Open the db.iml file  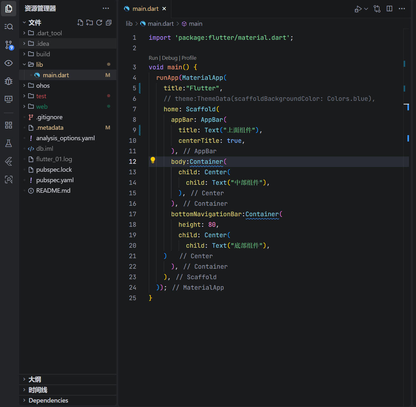[x=68, y=148]
